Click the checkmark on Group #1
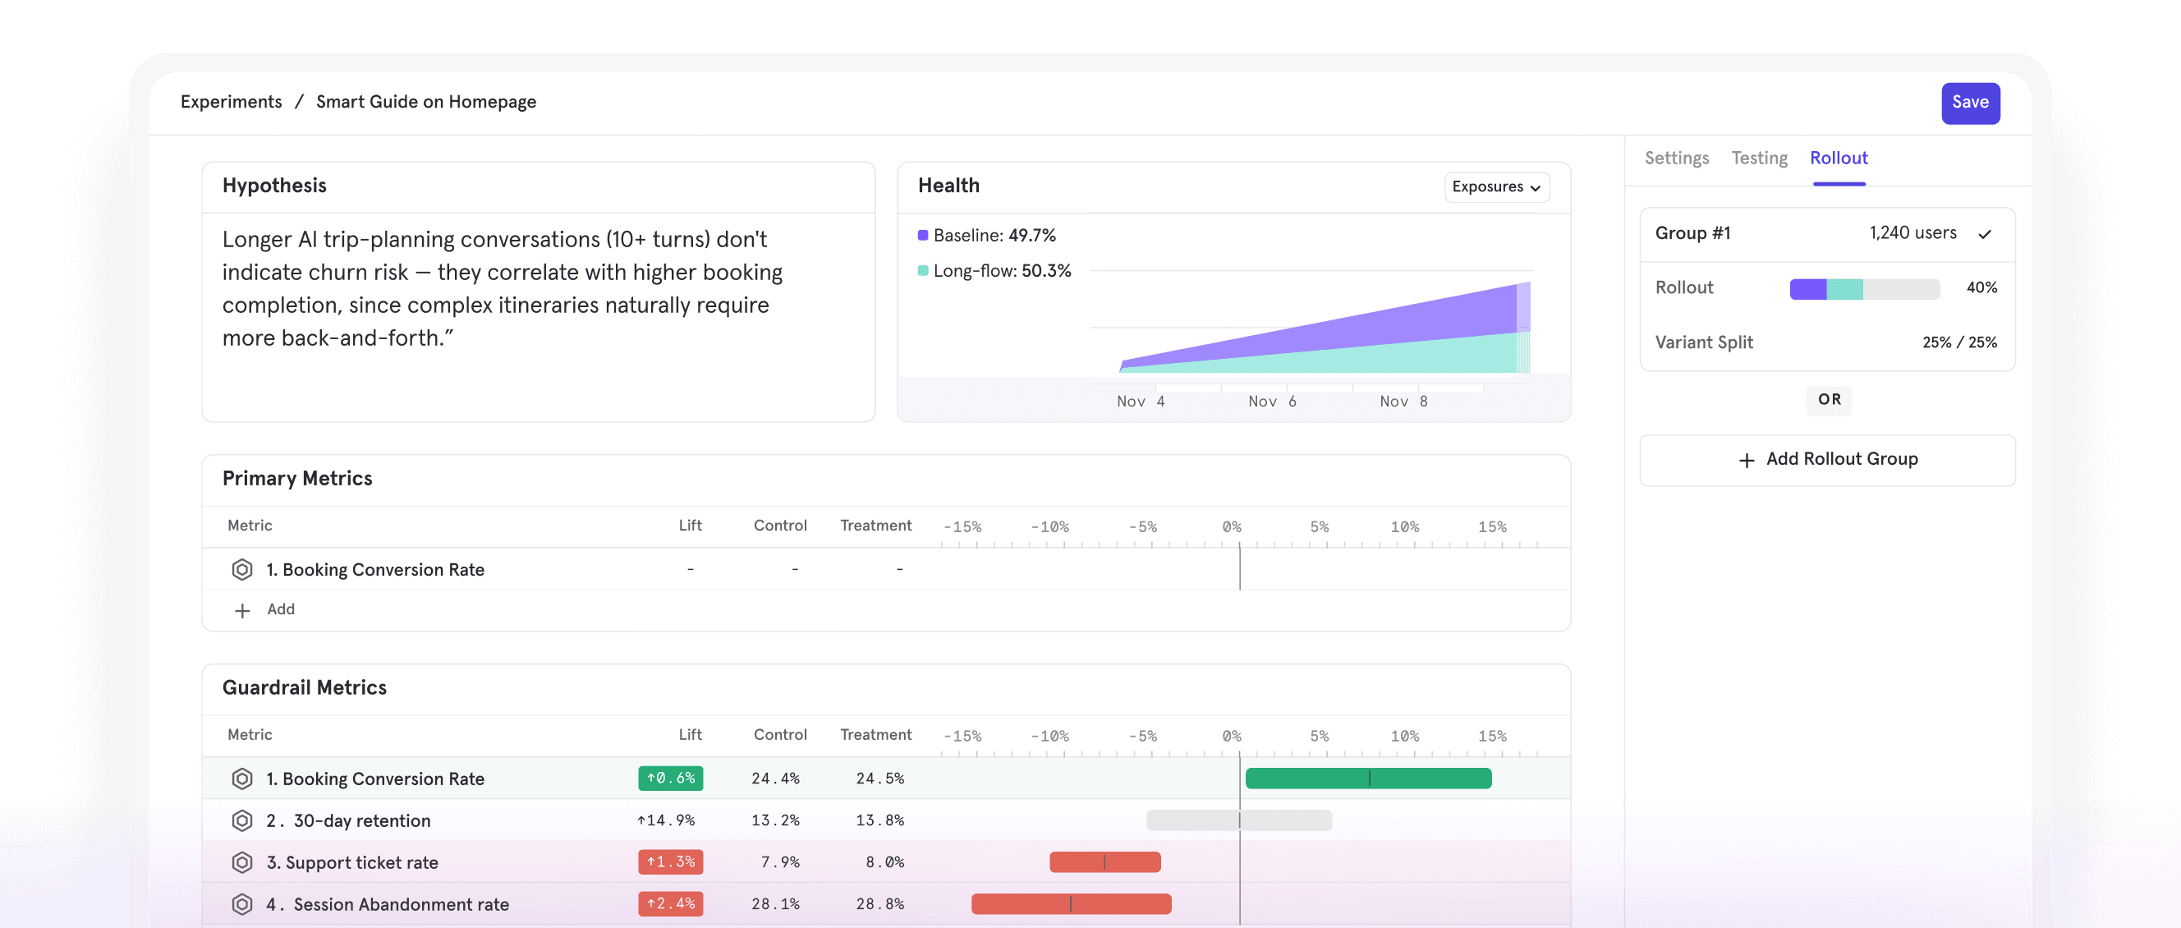The width and height of the screenshot is (2181, 928). [1985, 234]
